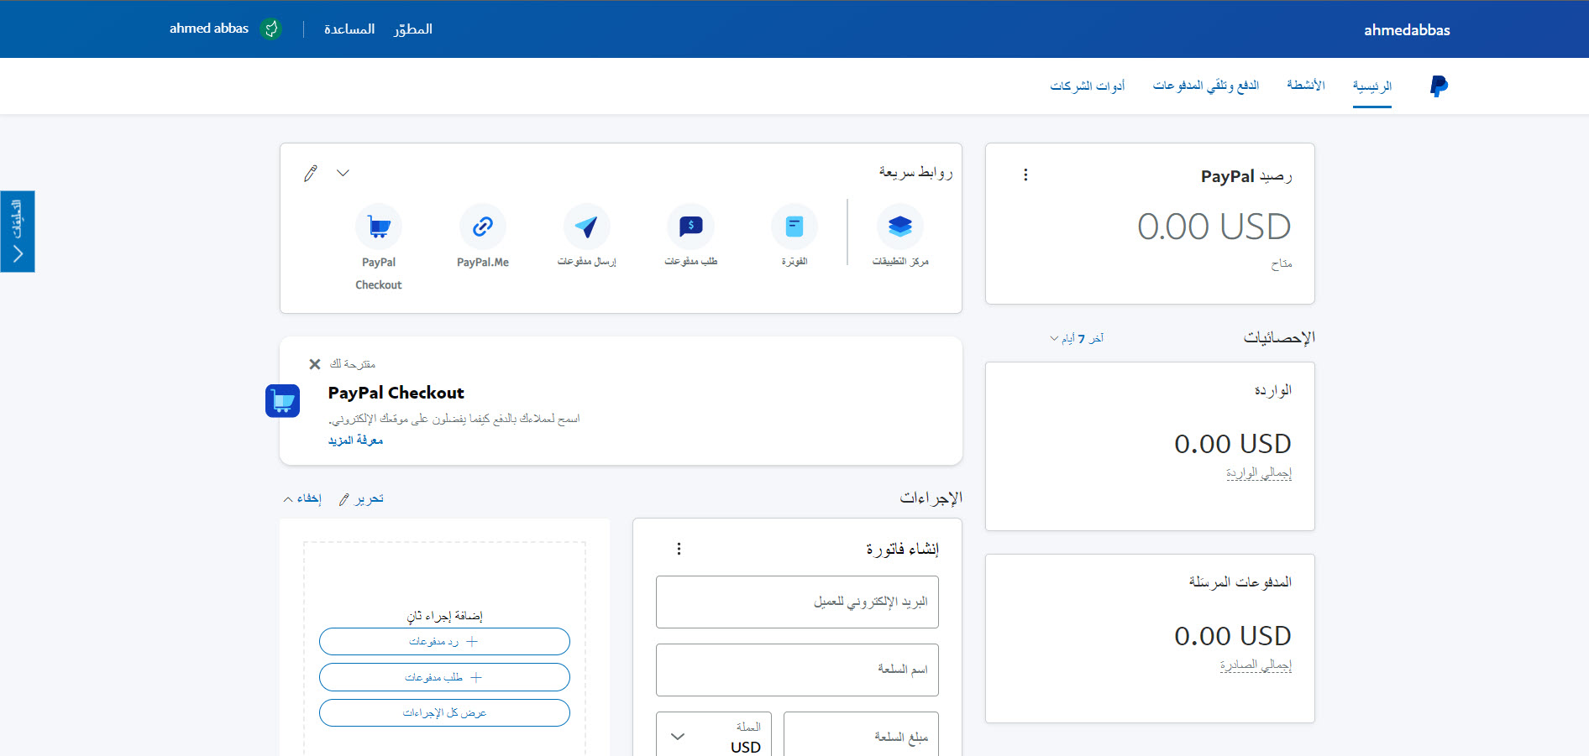
Task: Click the blue cart icon of suggested card
Action: (x=283, y=401)
